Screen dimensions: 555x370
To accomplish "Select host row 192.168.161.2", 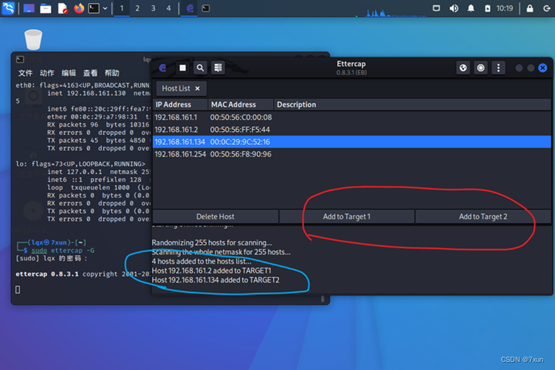I will [x=352, y=130].
